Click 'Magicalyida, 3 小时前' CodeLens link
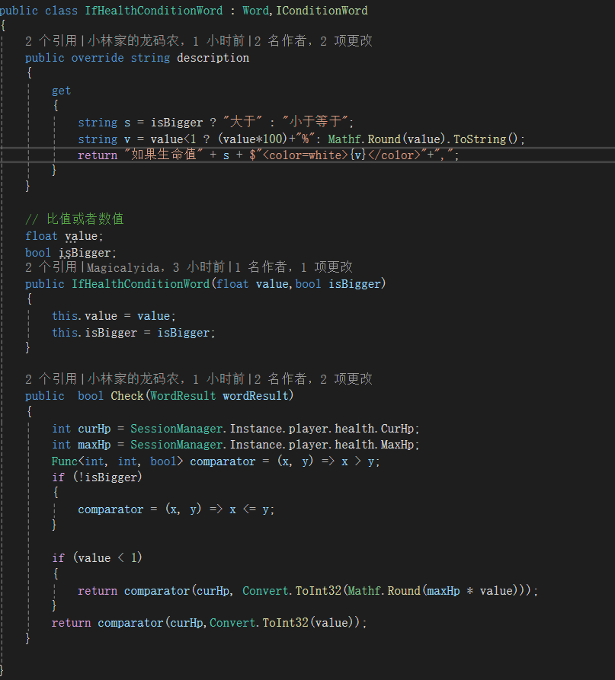 [x=155, y=267]
